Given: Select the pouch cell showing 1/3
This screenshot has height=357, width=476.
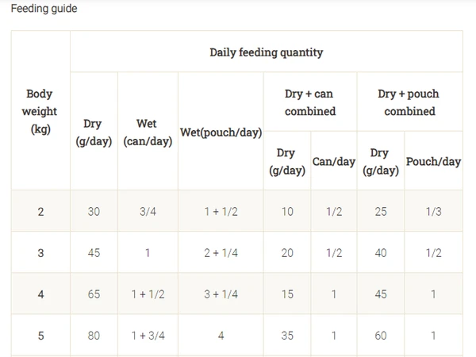Looking at the screenshot, I should pyautogui.click(x=433, y=211).
